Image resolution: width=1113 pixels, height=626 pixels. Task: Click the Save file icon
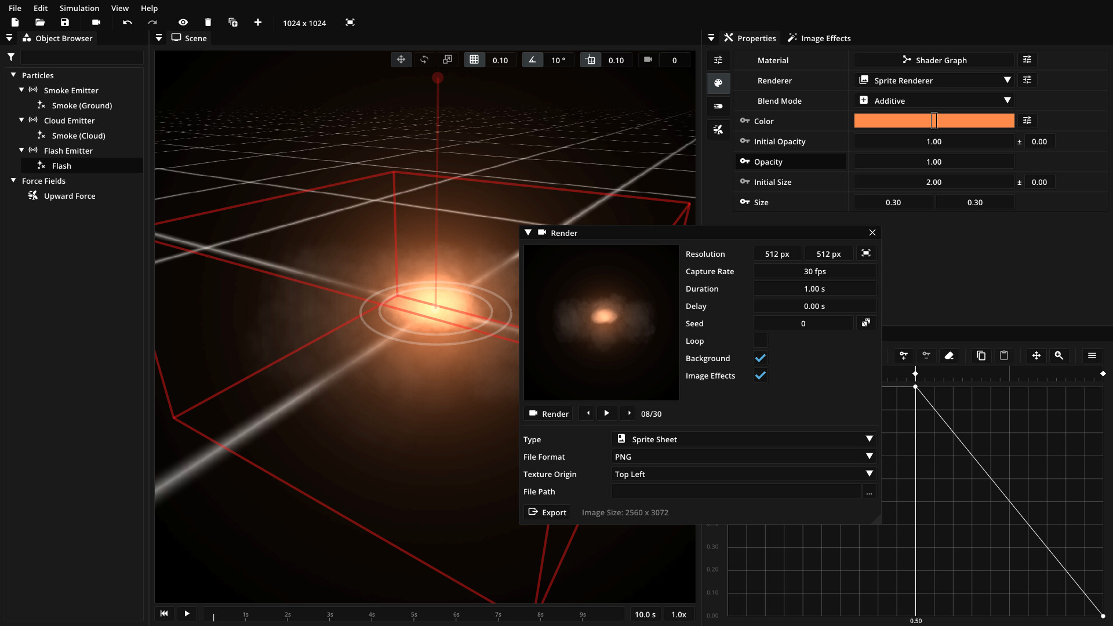coord(65,22)
